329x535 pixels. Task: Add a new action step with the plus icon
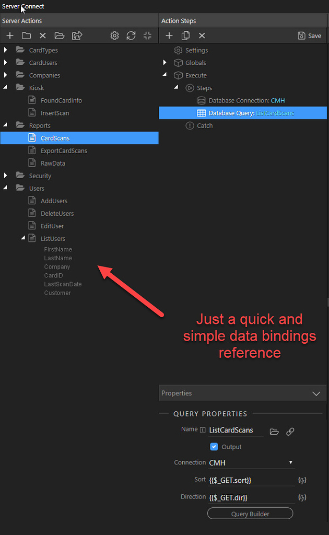click(169, 36)
